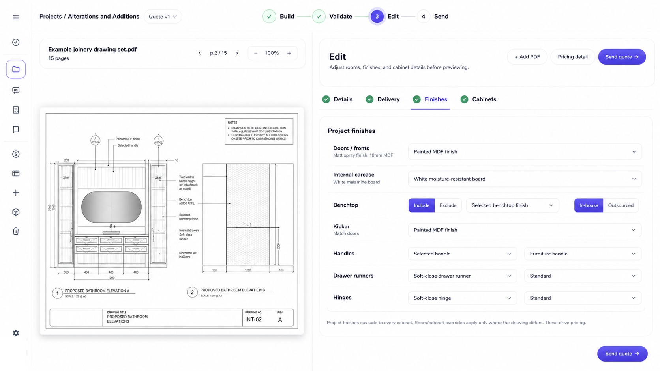Image resolution: width=660 pixels, height=371 pixels.
Task: Zoom in PDF with plus icon
Action: (x=289, y=53)
